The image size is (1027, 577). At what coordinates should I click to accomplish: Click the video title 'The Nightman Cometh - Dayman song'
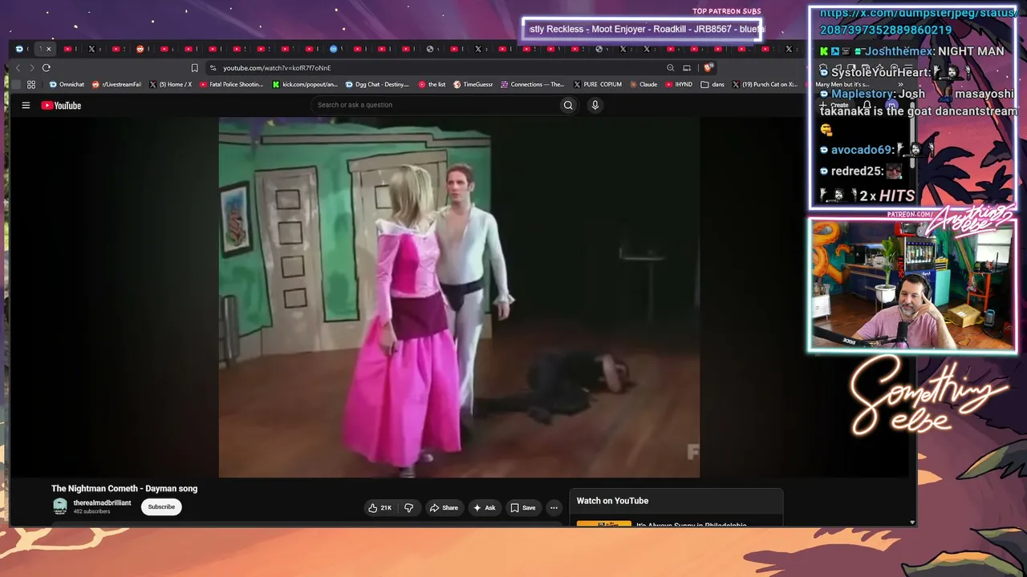[124, 489]
